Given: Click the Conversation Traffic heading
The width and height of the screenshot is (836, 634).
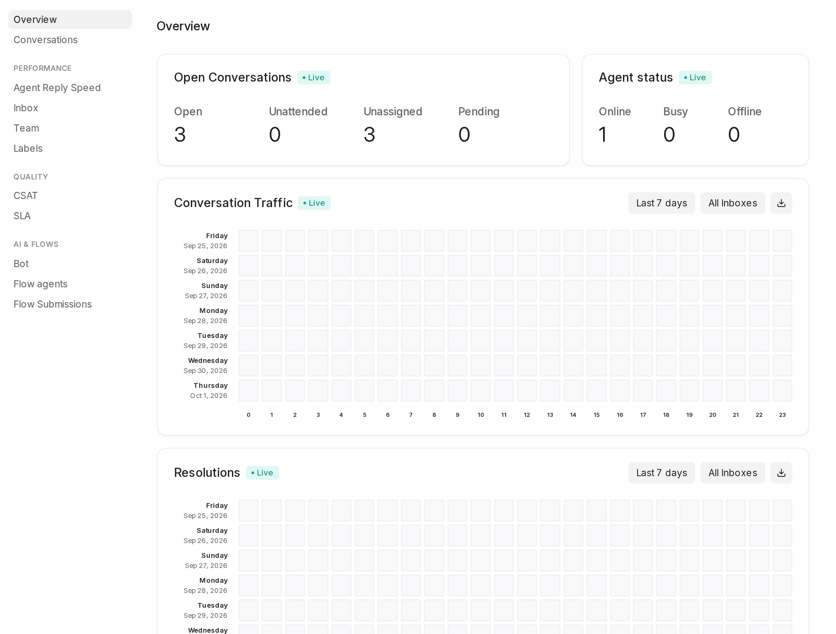Looking at the screenshot, I should 233,203.
